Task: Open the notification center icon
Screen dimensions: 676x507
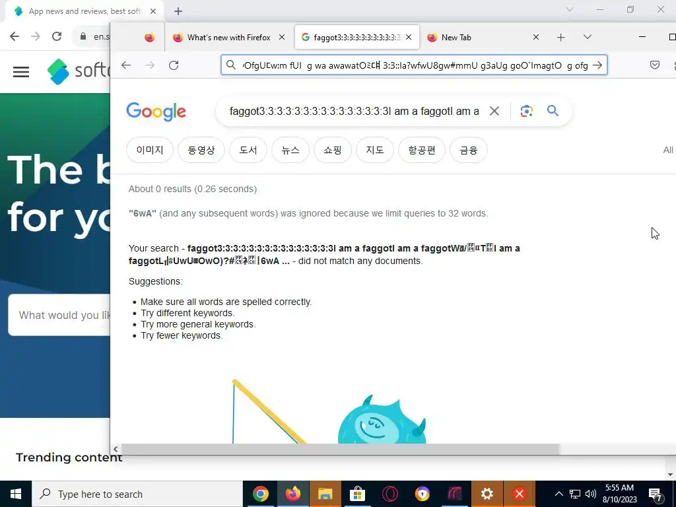Action: (656, 494)
